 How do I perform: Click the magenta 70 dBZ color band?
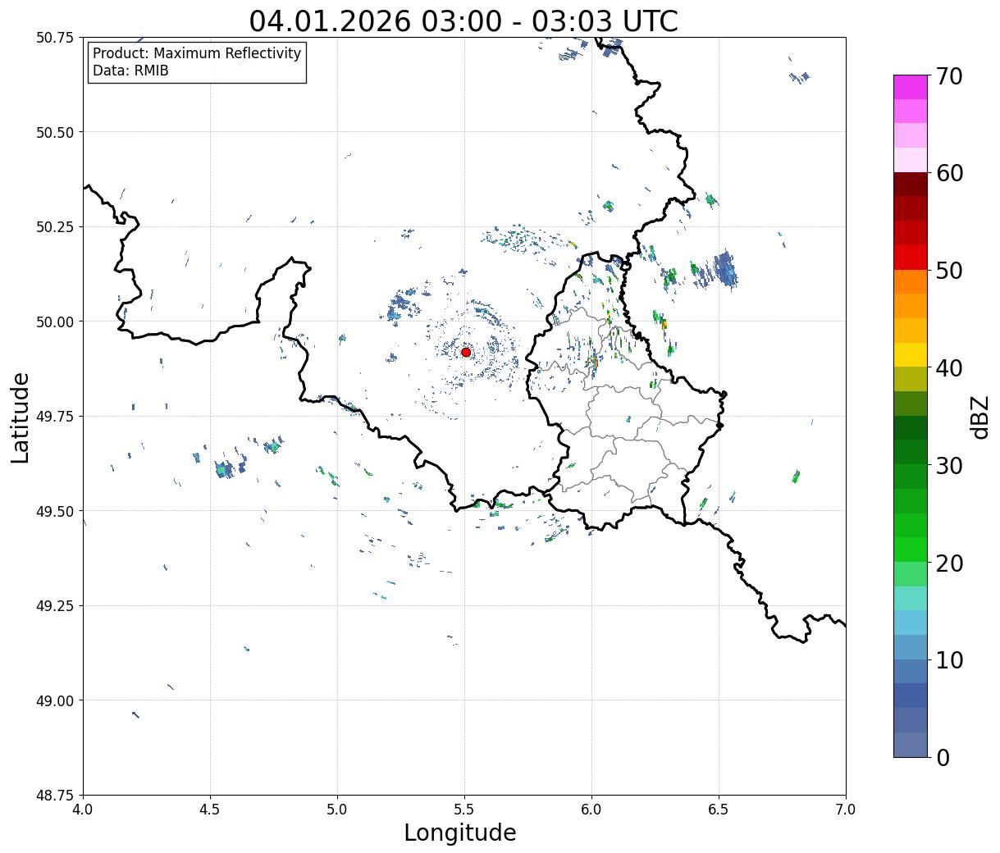point(911,87)
